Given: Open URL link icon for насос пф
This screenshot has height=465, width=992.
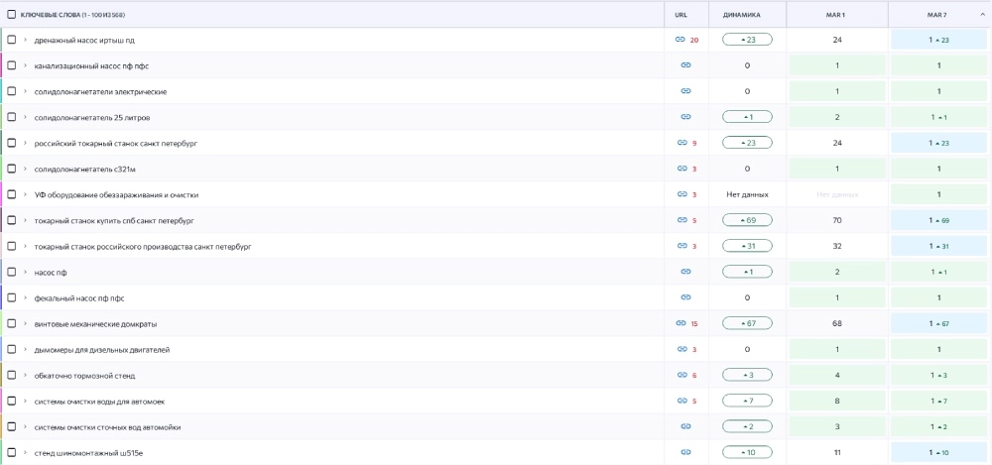Looking at the screenshot, I should [685, 272].
